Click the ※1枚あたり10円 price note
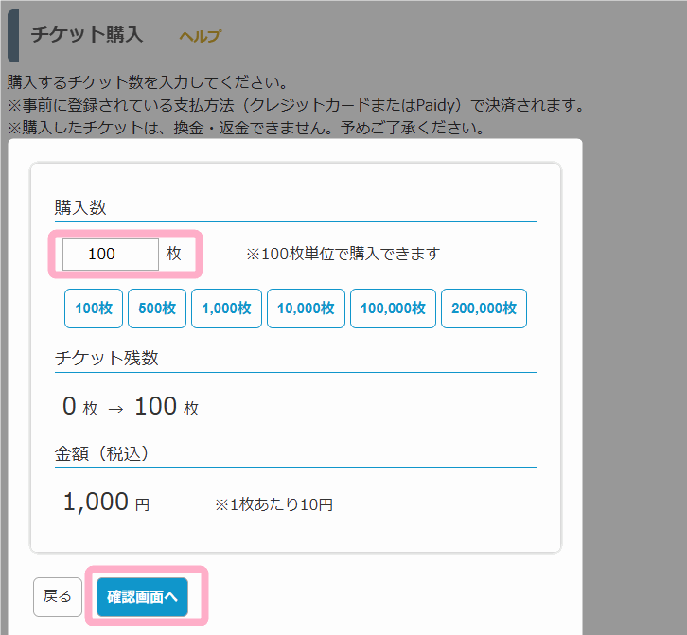Viewport: 687px width, 635px height. coord(273,504)
